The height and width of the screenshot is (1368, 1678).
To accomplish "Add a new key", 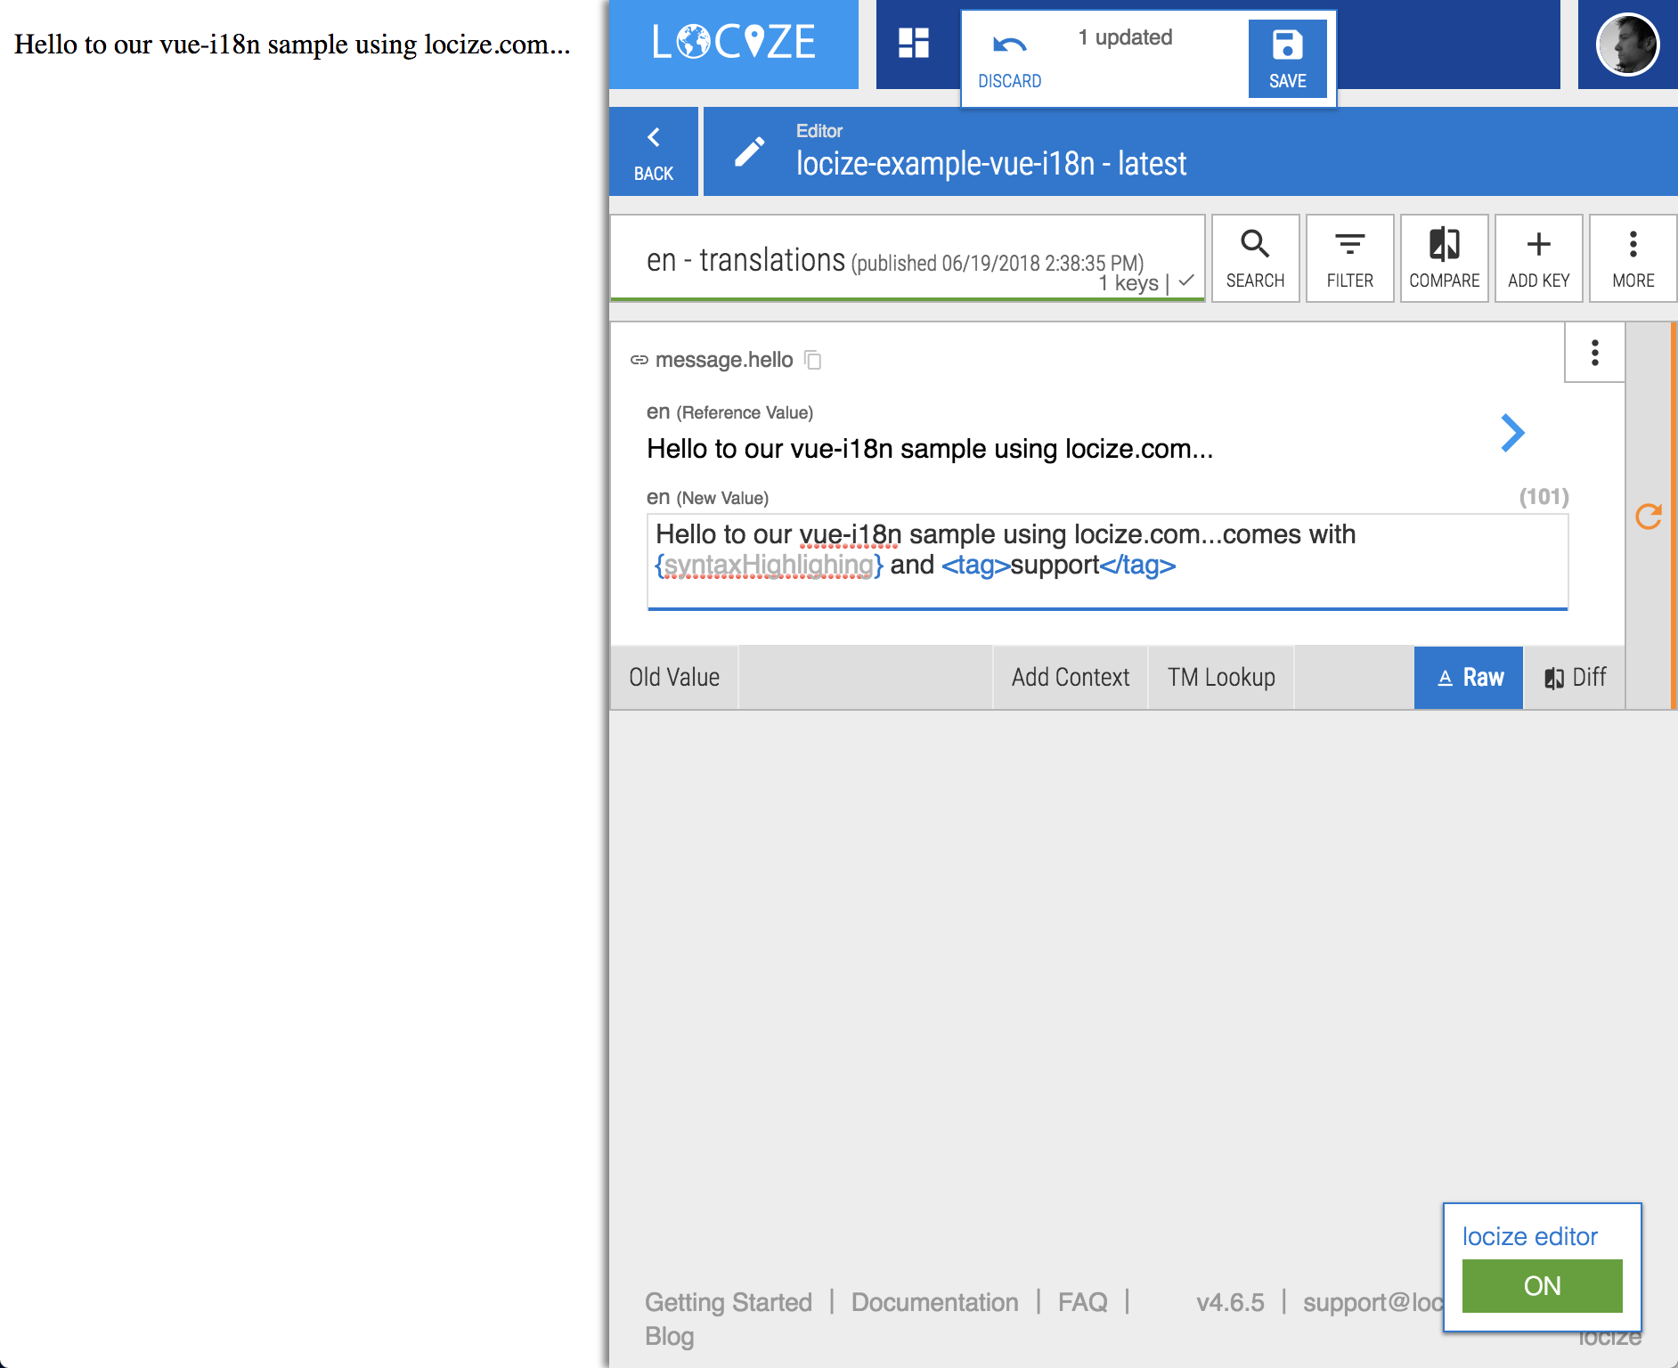I will tap(1538, 258).
